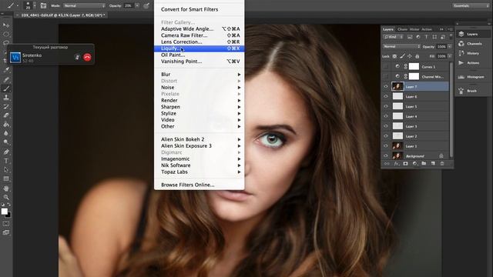Viewport: 493px width, 277px height.
Task: Open the brush Mode dropdown
Action: click(84, 5)
